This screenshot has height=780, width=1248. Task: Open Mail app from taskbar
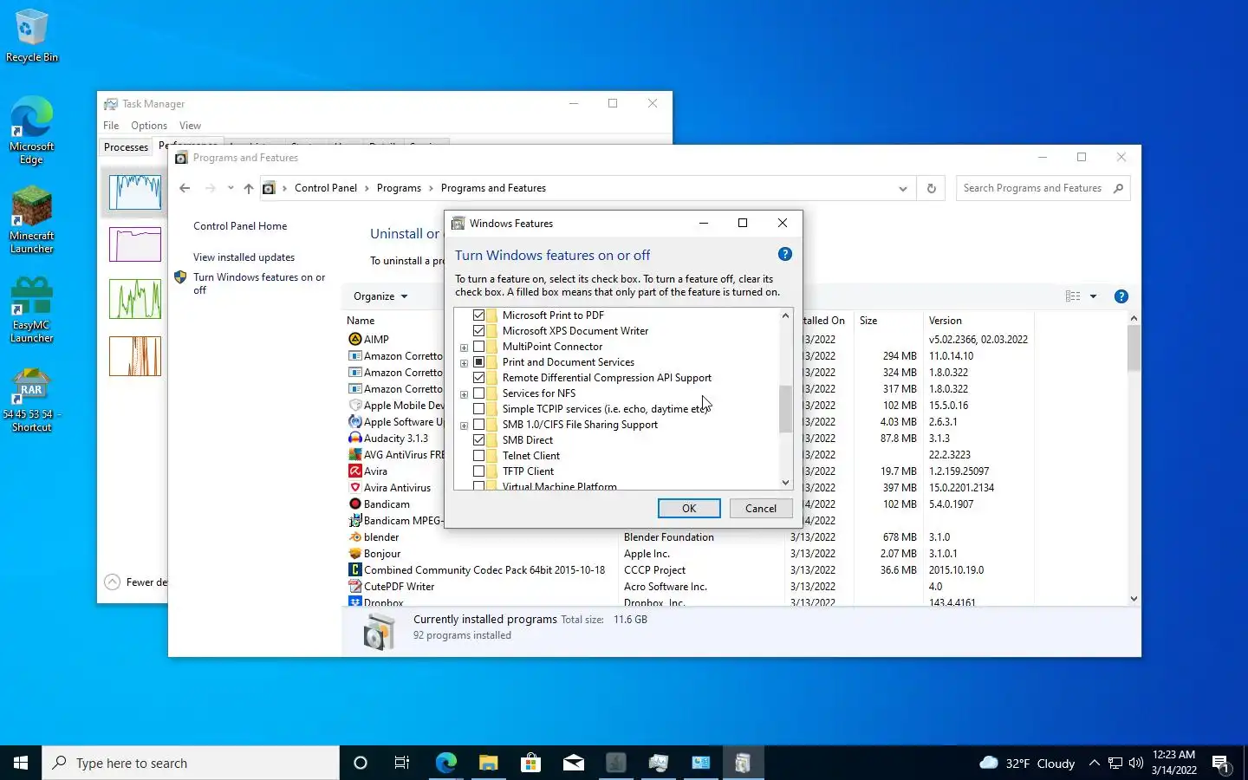click(573, 763)
